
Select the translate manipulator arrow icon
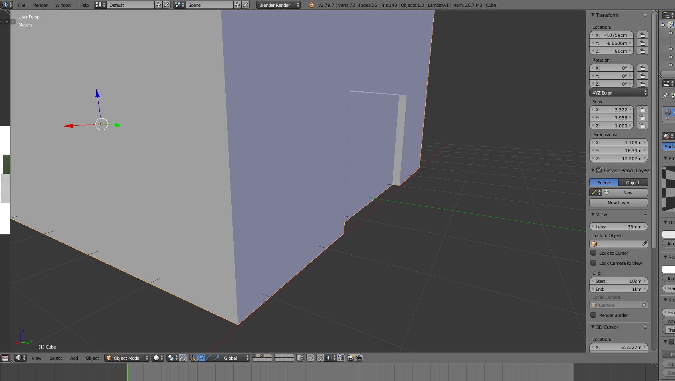pos(201,358)
